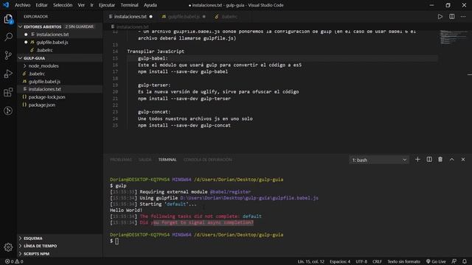
Task: Open the Ir menu
Action: (x=91, y=5)
